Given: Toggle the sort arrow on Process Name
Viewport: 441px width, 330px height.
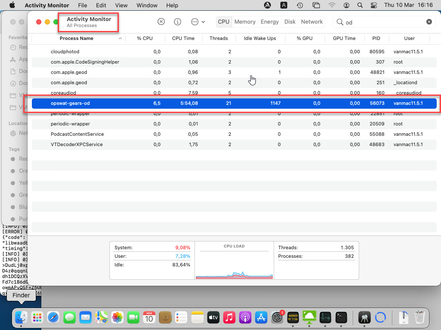Looking at the screenshot, I should pos(121,38).
